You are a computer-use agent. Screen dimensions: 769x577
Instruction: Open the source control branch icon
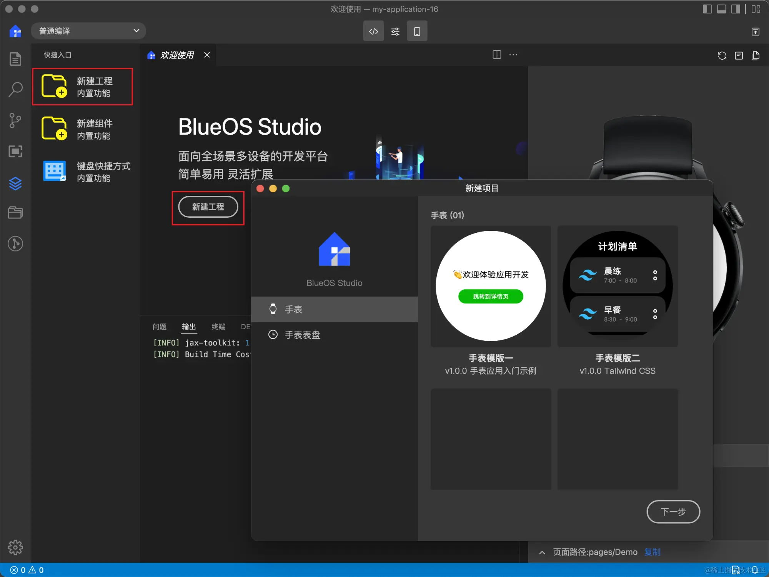click(15, 120)
